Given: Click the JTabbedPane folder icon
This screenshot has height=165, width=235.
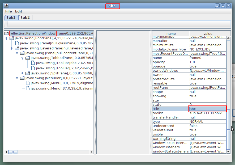Looking at the screenshot, I should (x=28, y=58).
